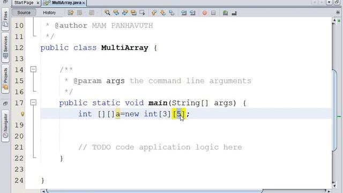
Task: Click the greyed-out forward navigation icon
Action: (x=322, y=2)
